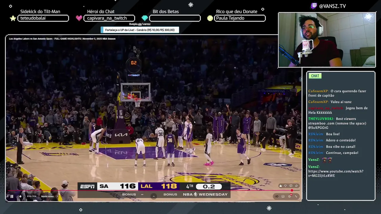Click the Twitch logo icon next to @VANSZ.TV

click(314, 6)
